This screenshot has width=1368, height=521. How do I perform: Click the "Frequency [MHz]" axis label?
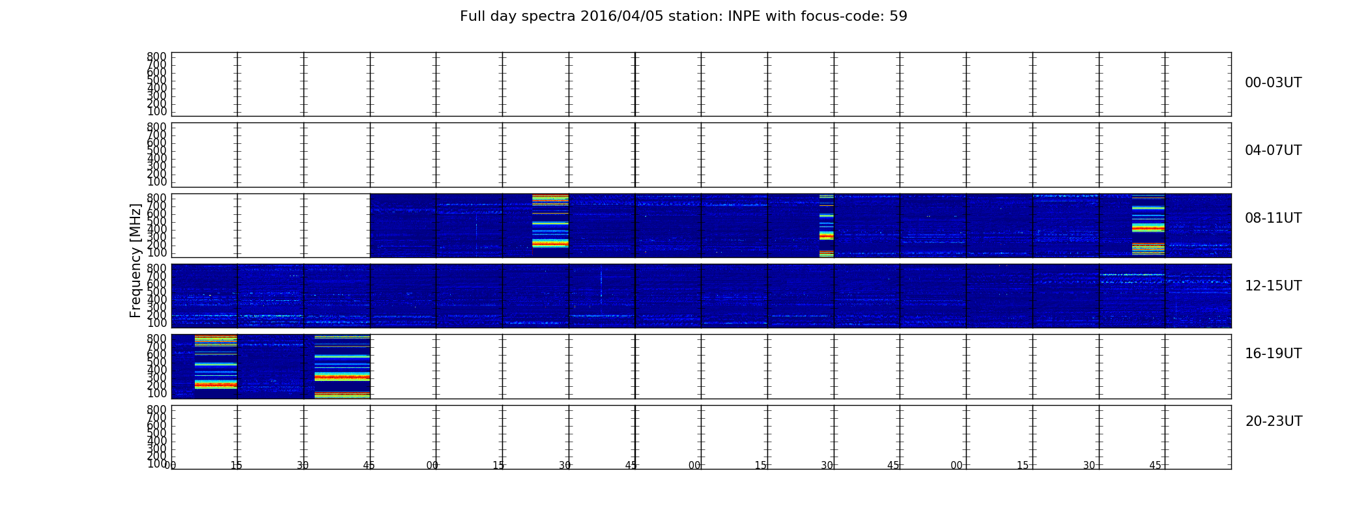(x=135, y=260)
